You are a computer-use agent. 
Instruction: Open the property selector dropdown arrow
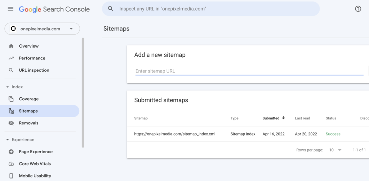(71, 29)
